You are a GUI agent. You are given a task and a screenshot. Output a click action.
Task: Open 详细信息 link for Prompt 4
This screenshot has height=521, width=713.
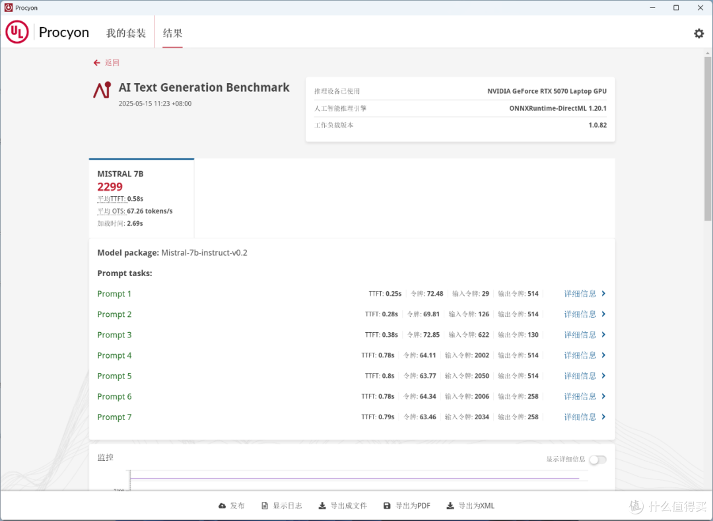(x=580, y=355)
